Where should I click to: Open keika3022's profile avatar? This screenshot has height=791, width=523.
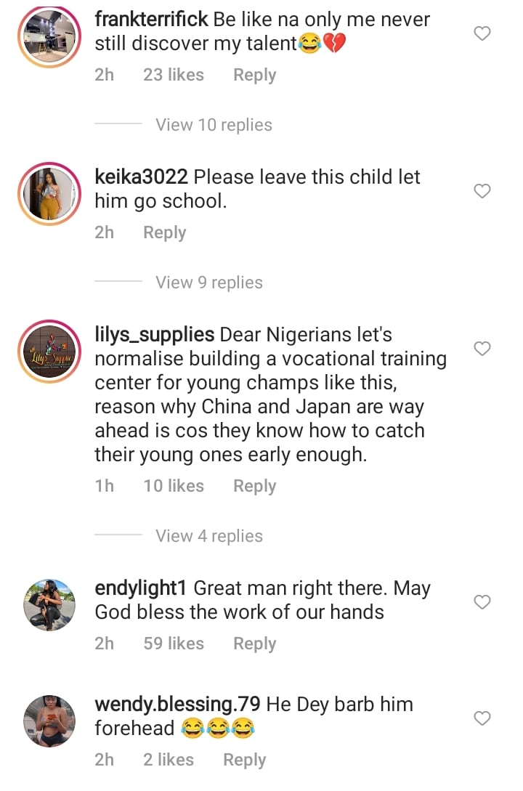(x=49, y=194)
